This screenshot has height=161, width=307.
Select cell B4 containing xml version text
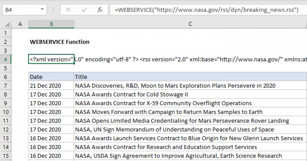click(x=51, y=60)
